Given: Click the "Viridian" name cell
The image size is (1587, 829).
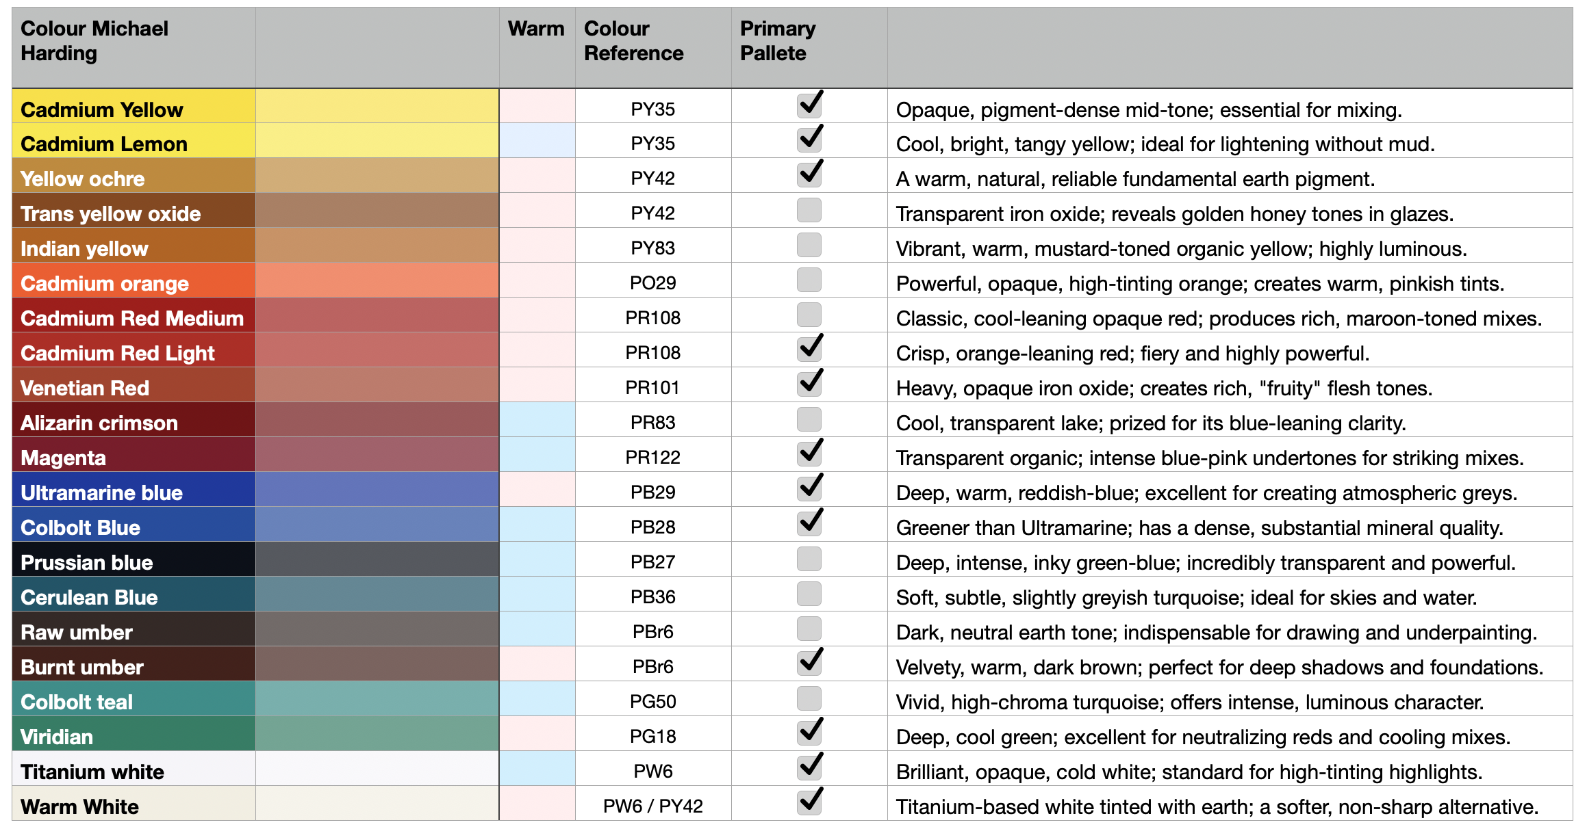Looking at the screenshot, I should tap(134, 733).
